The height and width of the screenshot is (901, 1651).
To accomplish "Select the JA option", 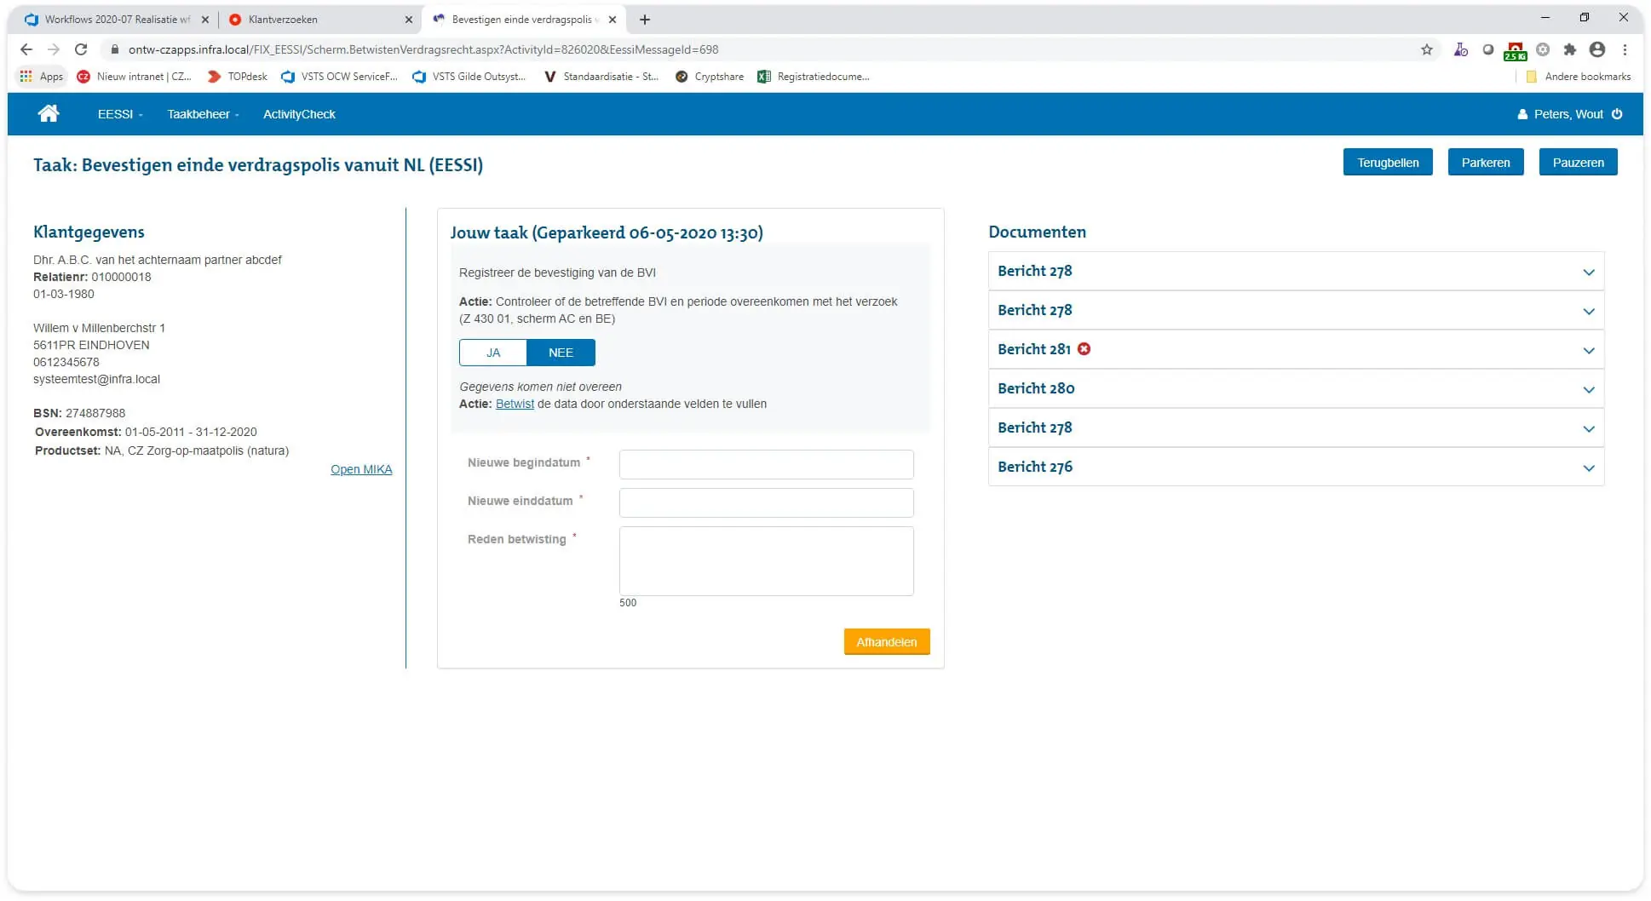I will coord(492,352).
